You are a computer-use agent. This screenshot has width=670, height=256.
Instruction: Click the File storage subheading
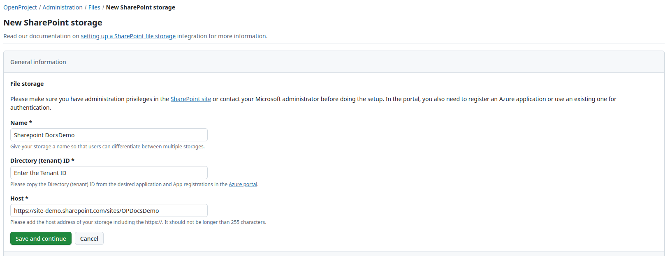[x=27, y=84]
